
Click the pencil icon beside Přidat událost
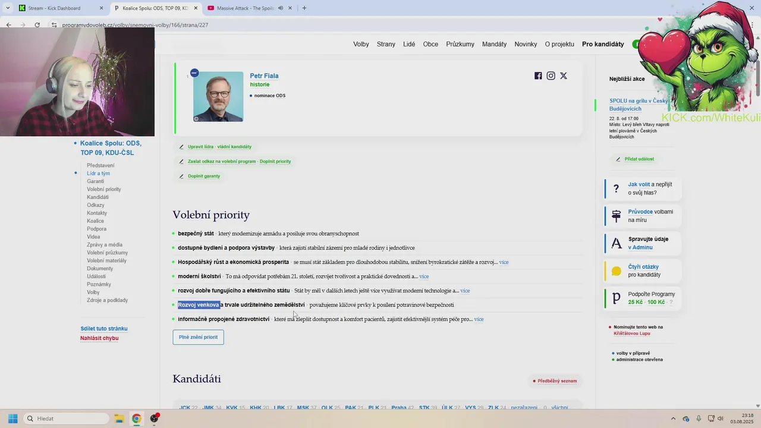pyautogui.click(x=618, y=159)
